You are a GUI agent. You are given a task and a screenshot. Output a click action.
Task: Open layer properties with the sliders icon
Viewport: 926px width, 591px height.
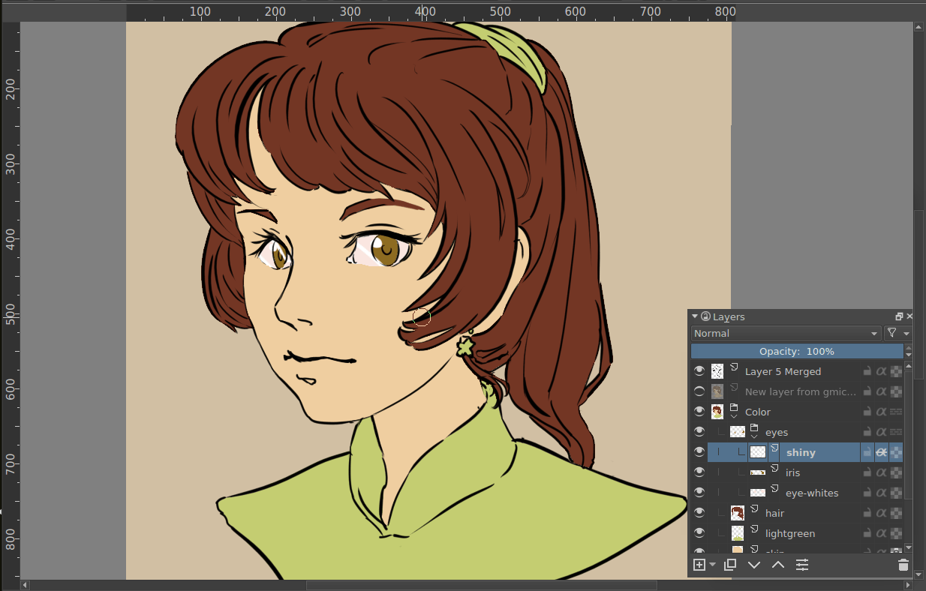pyautogui.click(x=802, y=565)
